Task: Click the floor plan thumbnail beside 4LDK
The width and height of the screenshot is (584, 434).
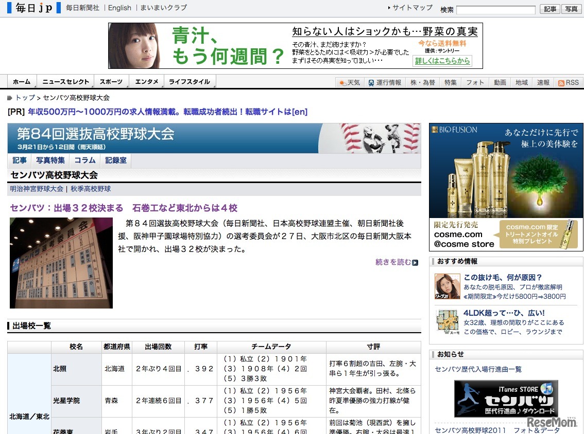Action: 448,322
